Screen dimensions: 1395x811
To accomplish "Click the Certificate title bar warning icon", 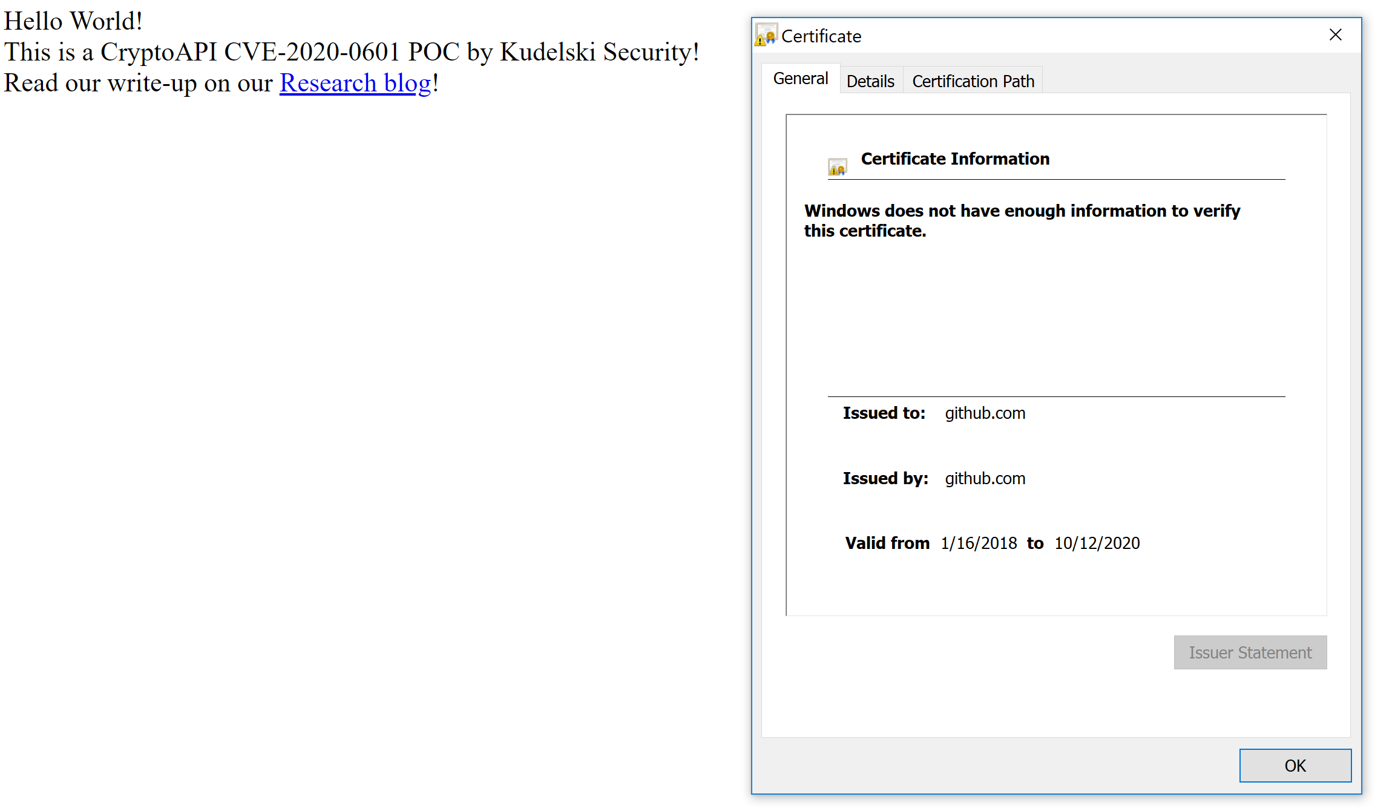I will tap(766, 35).
